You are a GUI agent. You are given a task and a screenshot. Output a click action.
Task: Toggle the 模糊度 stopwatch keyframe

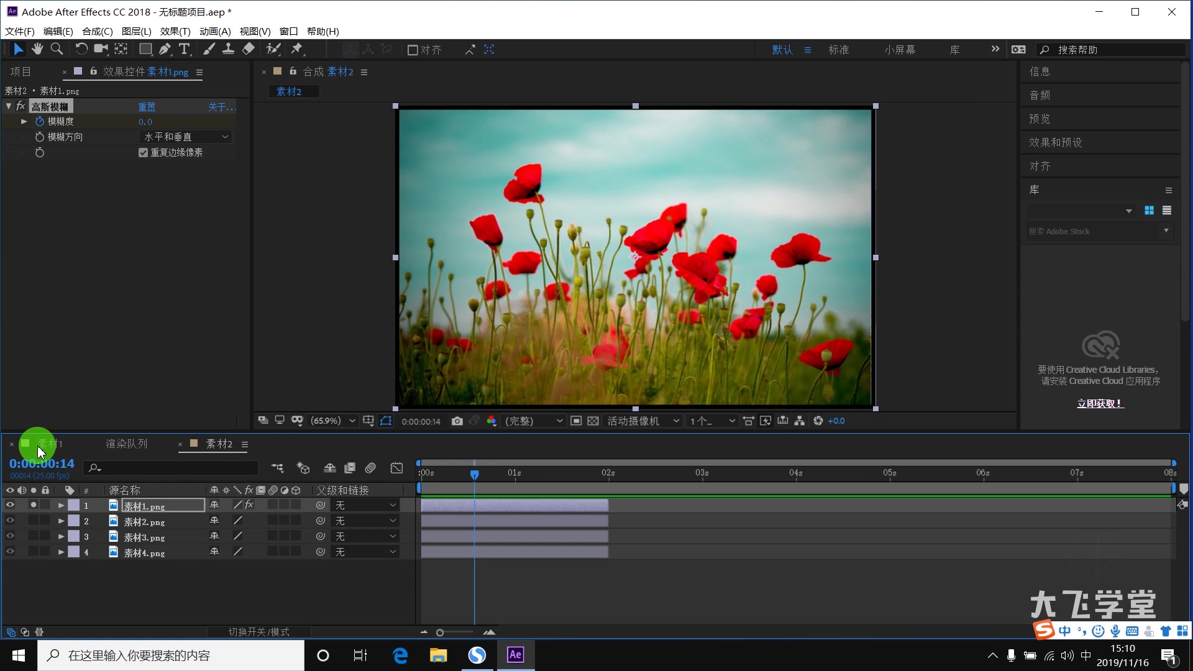pos(40,121)
